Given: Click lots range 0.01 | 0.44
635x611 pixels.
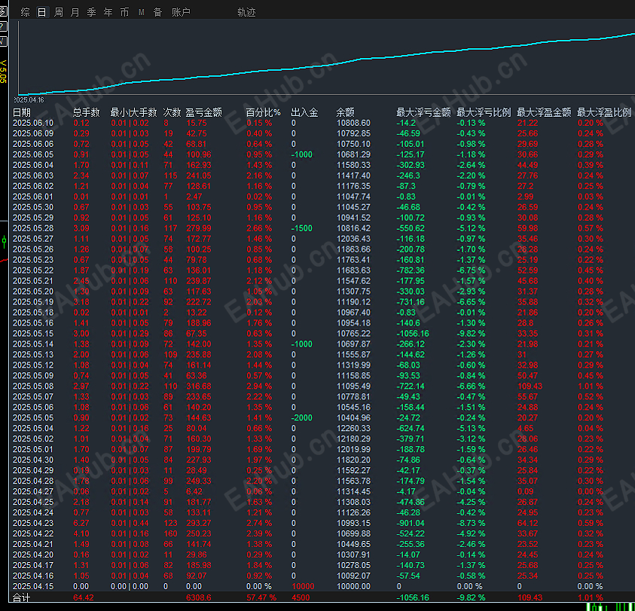Looking at the screenshot, I should (130, 523).
